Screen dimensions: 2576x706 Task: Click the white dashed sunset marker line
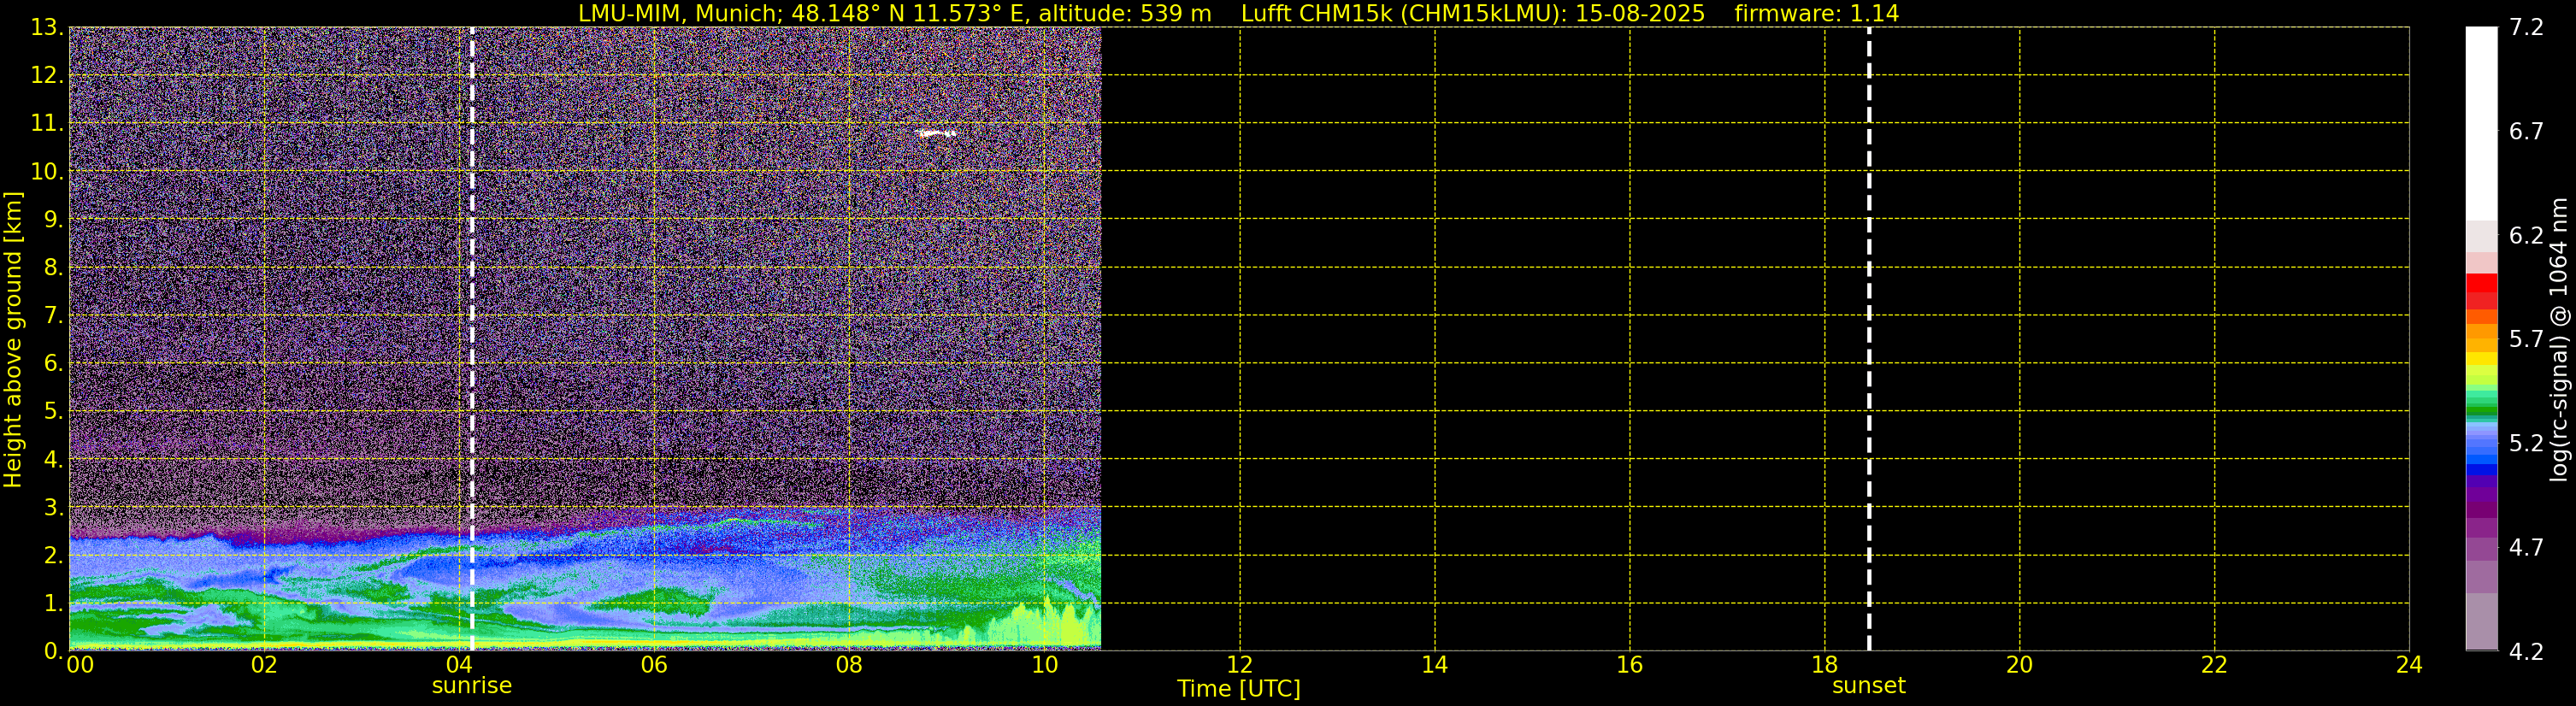point(1869,339)
